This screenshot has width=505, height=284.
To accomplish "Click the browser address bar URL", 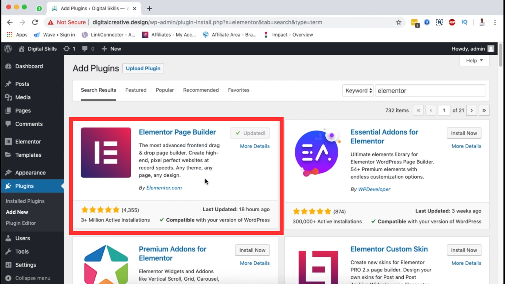I will (207, 22).
